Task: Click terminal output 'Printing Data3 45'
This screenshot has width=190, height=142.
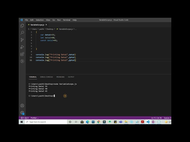Action: (38, 91)
